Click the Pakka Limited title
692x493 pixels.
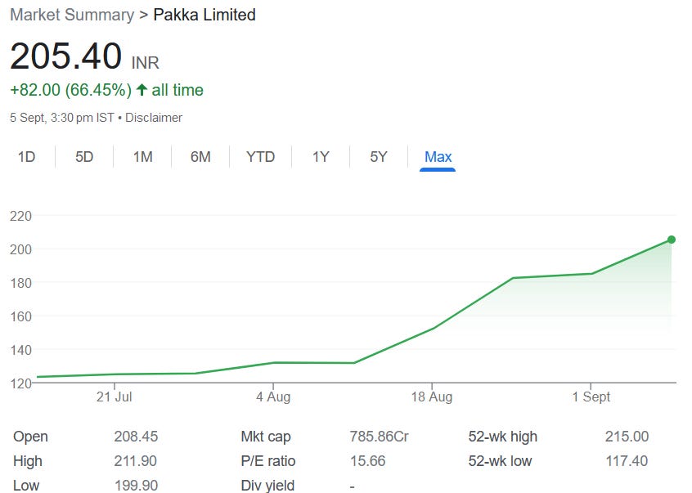tap(204, 15)
